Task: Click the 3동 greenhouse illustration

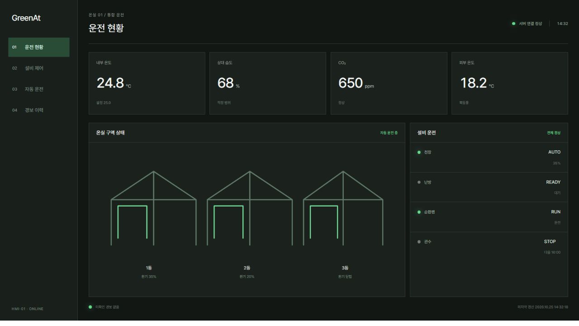Action: [x=343, y=208]
